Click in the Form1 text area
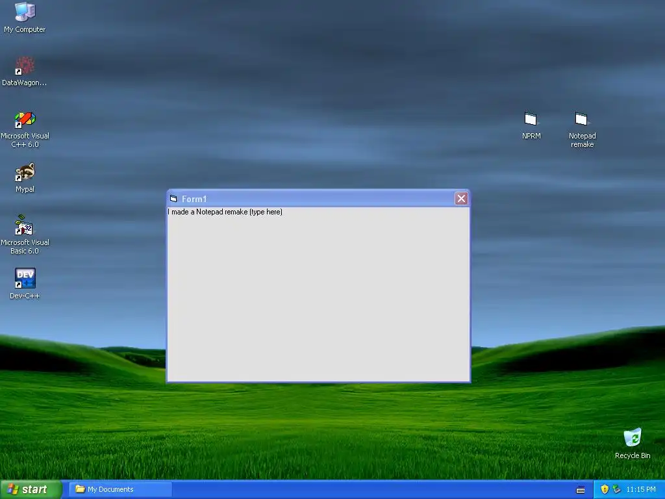The width and height of the screenshot is (665, 499). 318,294
